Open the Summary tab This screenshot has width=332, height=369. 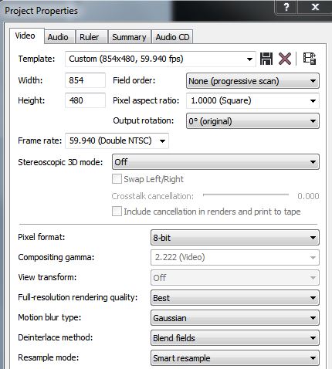pos(129,37)
